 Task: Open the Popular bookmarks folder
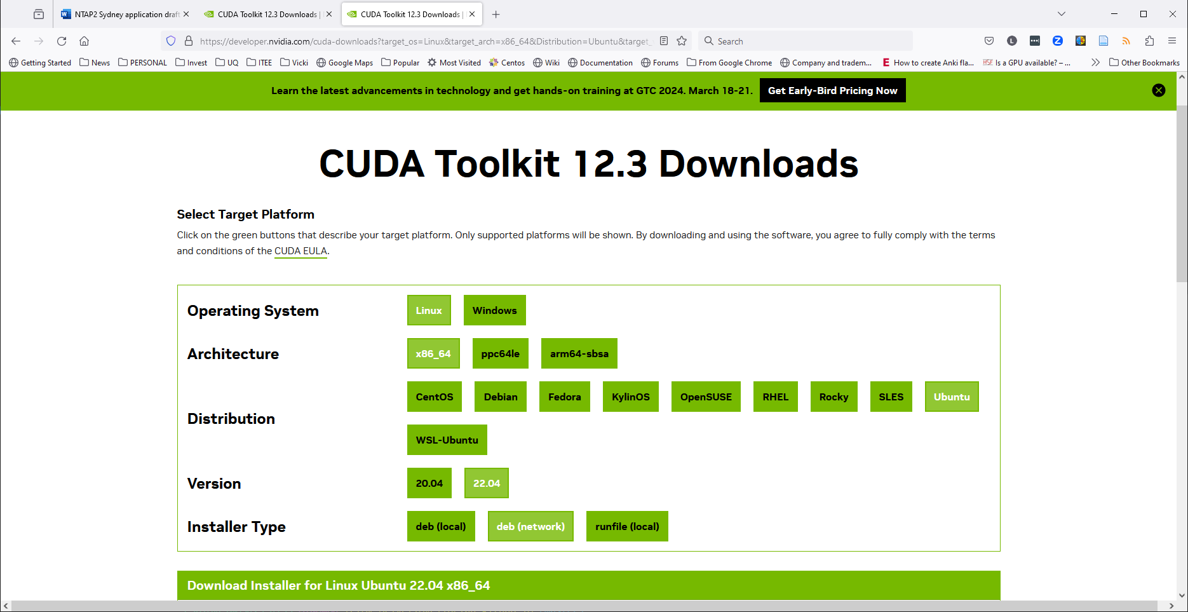[400, 62]
